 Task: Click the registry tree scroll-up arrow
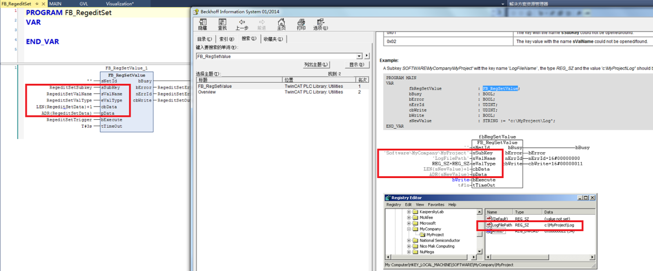pyautogui.click(x=480, y=212)
